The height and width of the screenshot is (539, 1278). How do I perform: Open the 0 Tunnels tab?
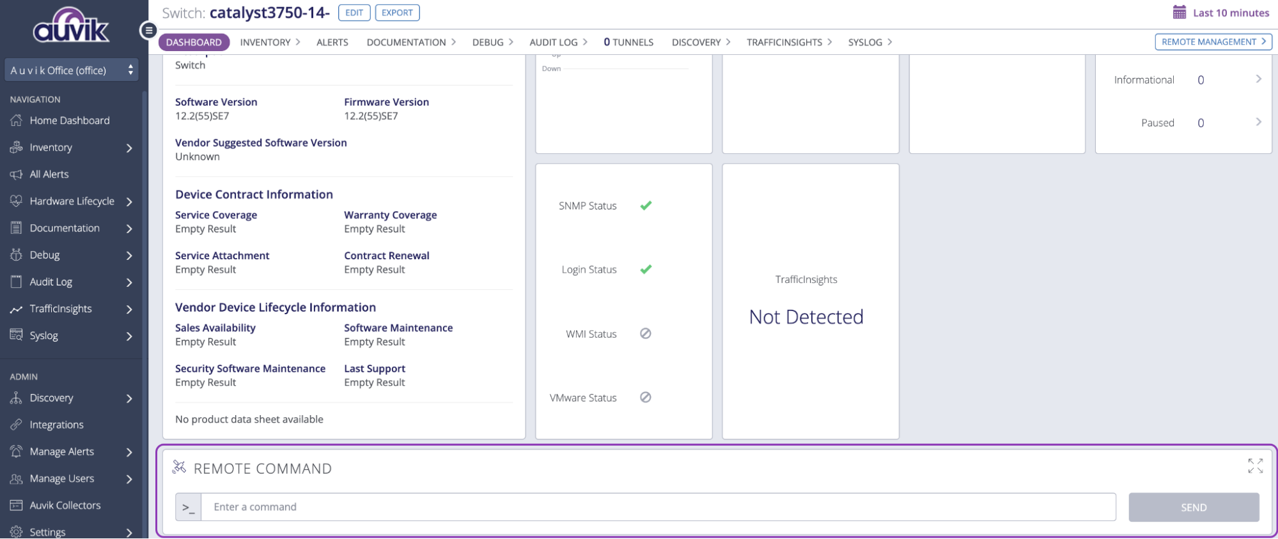pos(628,42)
